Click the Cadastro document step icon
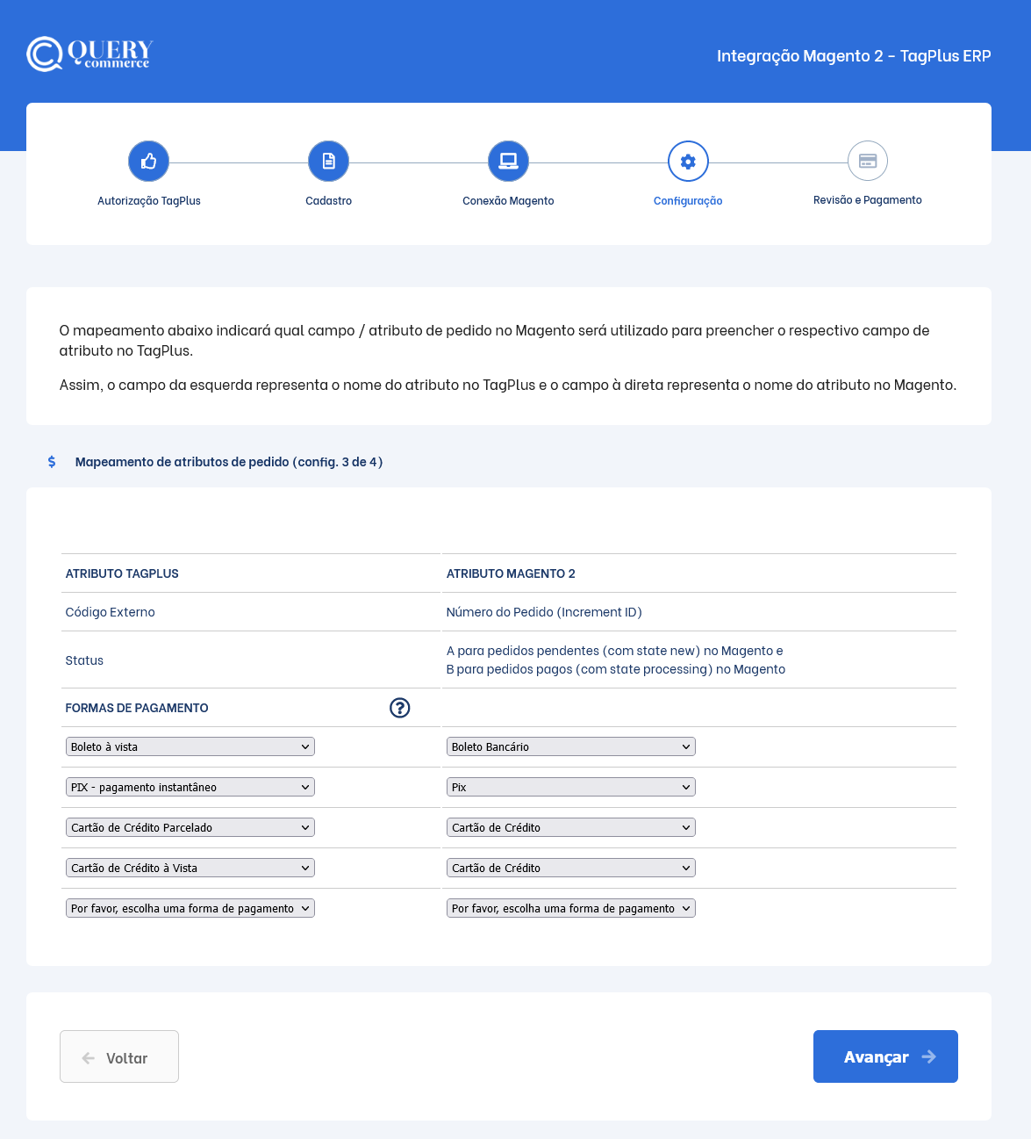This screenshot has width=1031, height=1139. coord(329,162)
